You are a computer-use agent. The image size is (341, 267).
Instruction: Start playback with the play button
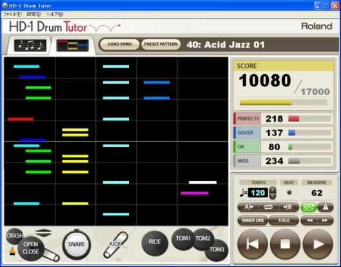[318, 244]
